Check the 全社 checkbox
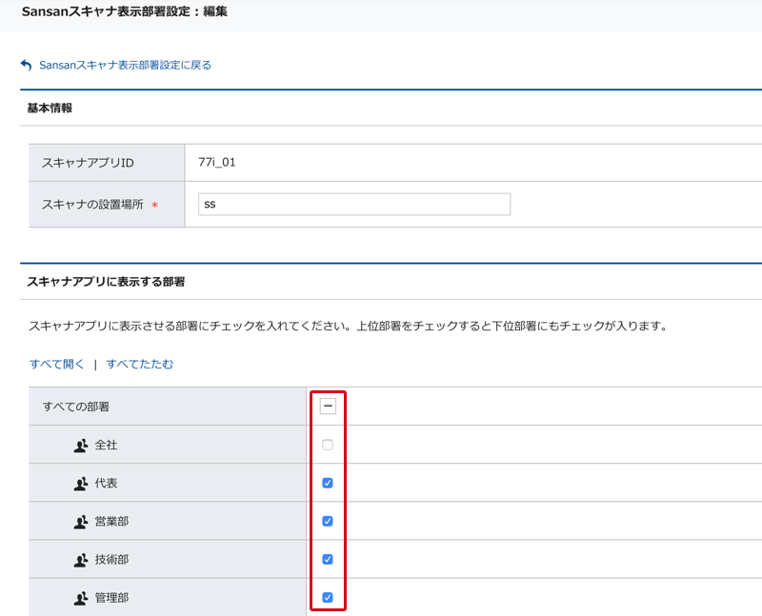Viewport: 762px width, 616px height. point(328,445)
